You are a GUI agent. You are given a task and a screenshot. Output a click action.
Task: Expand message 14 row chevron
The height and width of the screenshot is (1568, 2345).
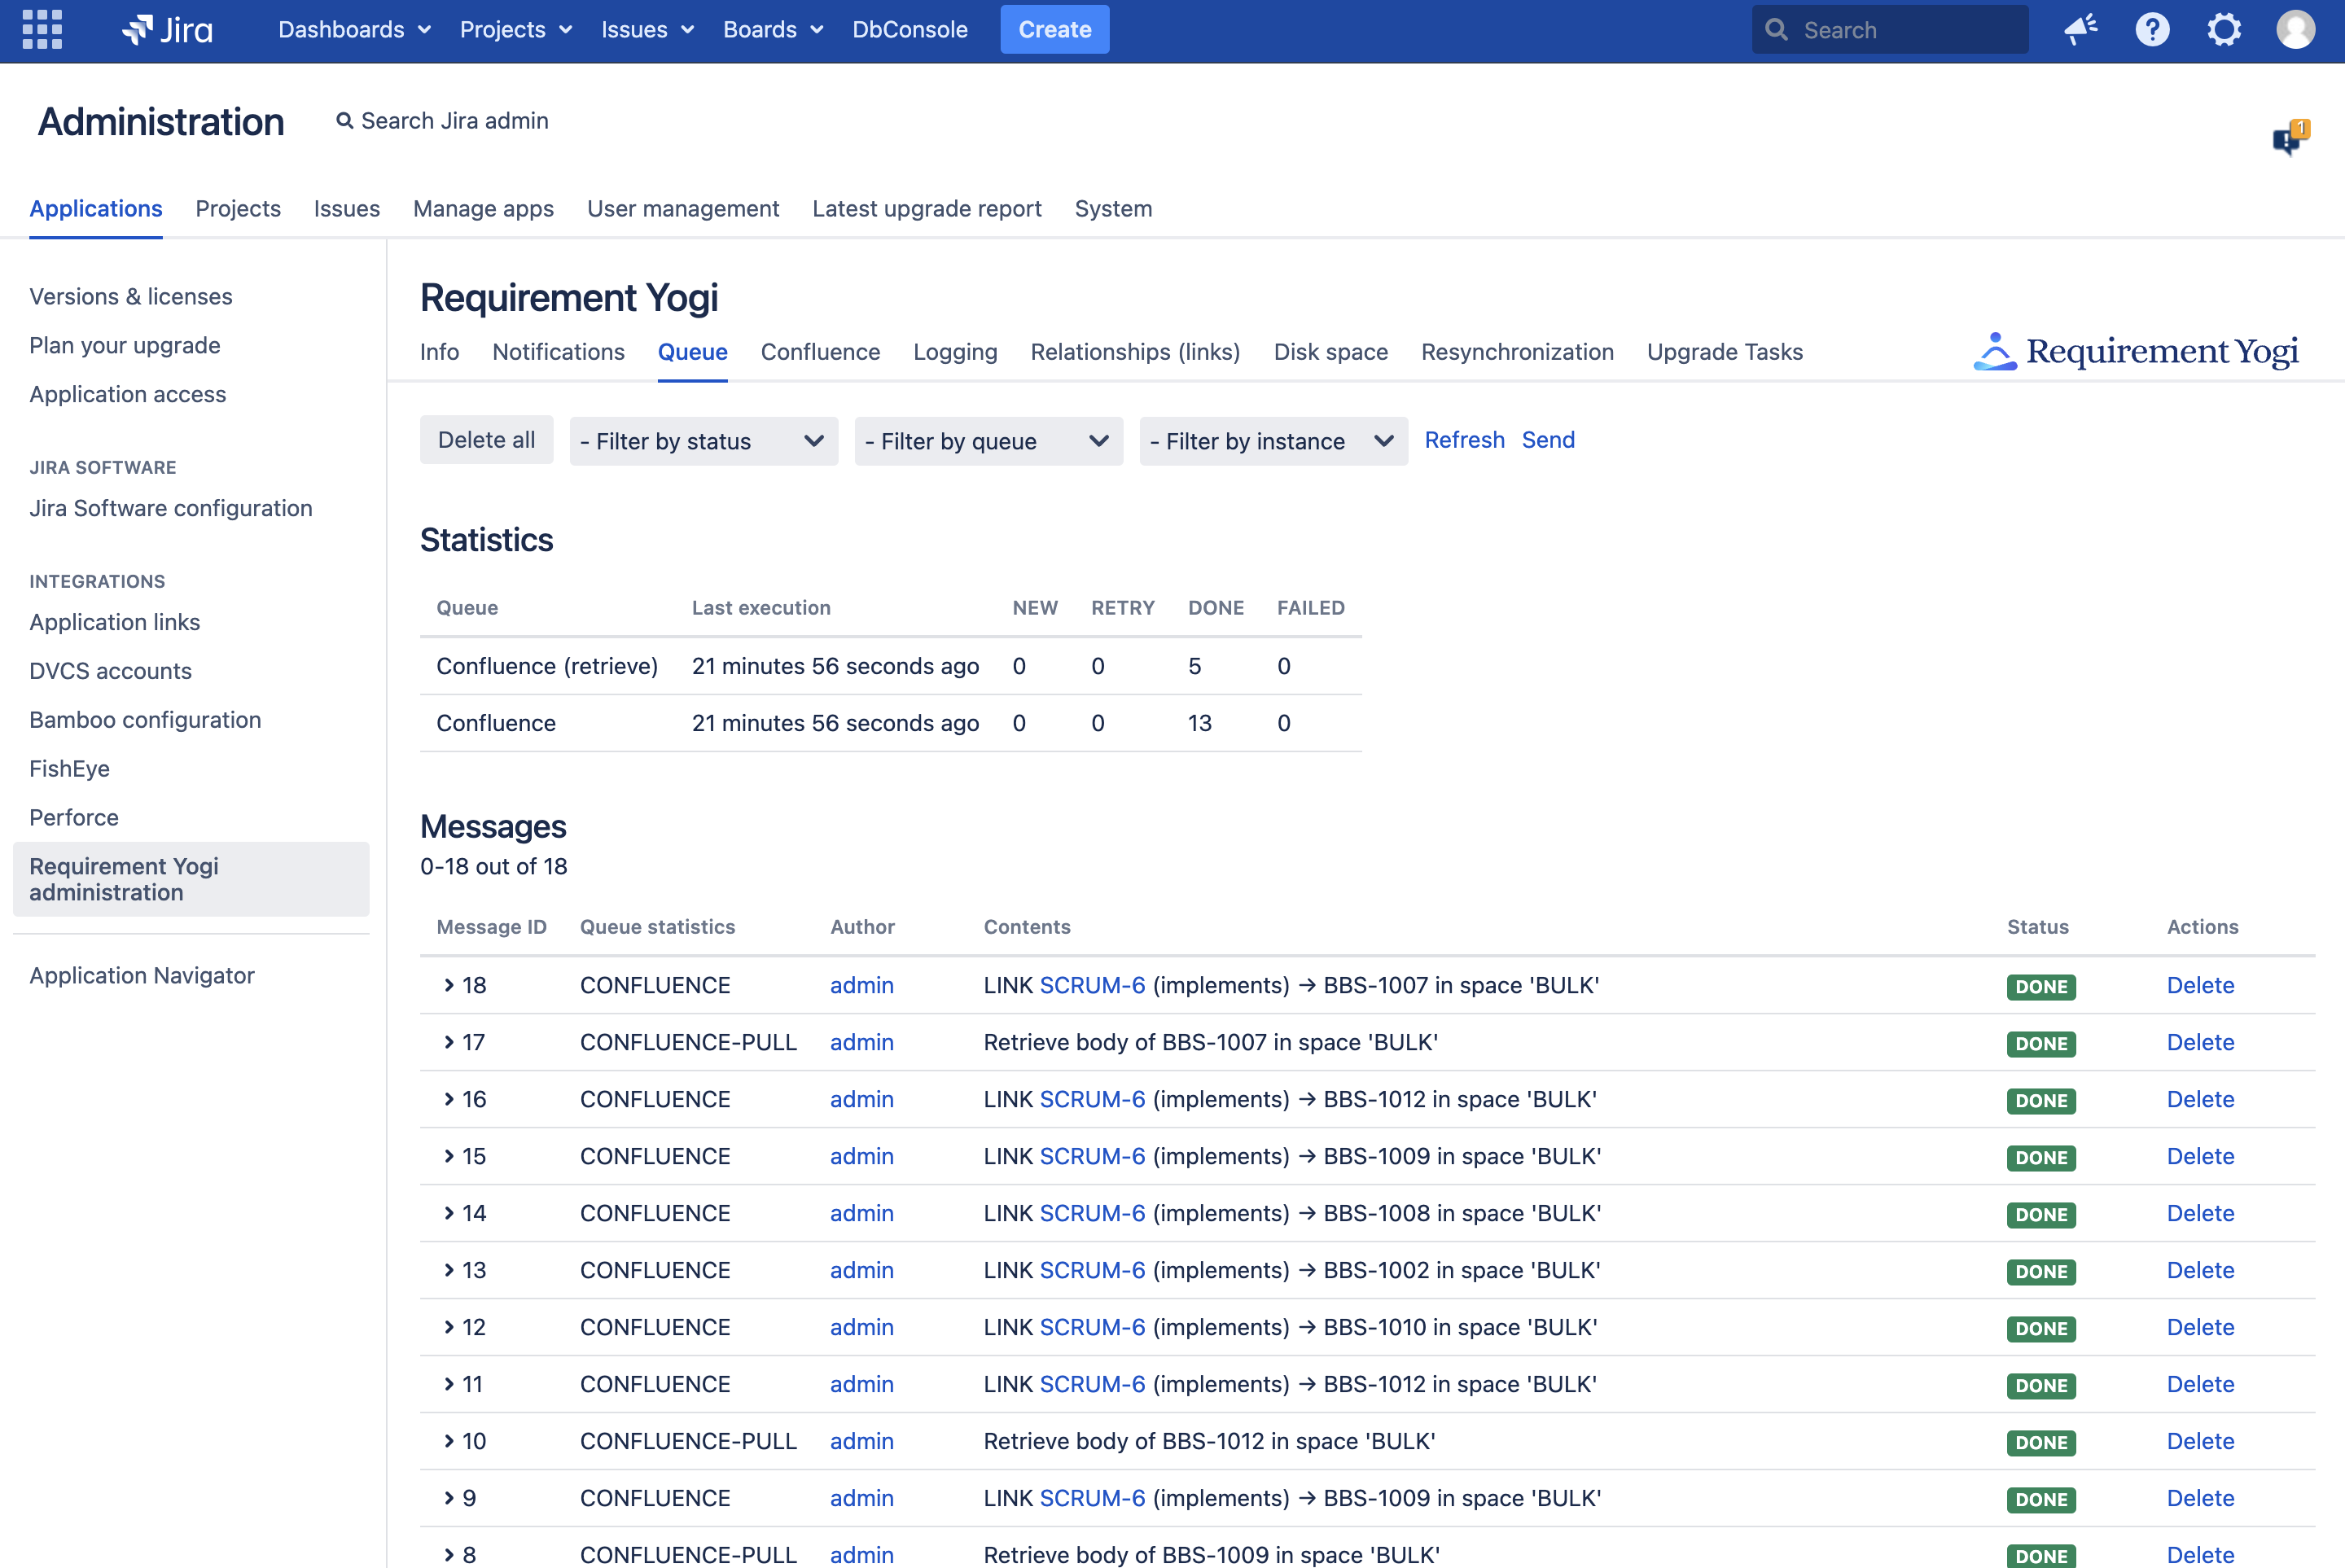click(x=449, y=1213)
